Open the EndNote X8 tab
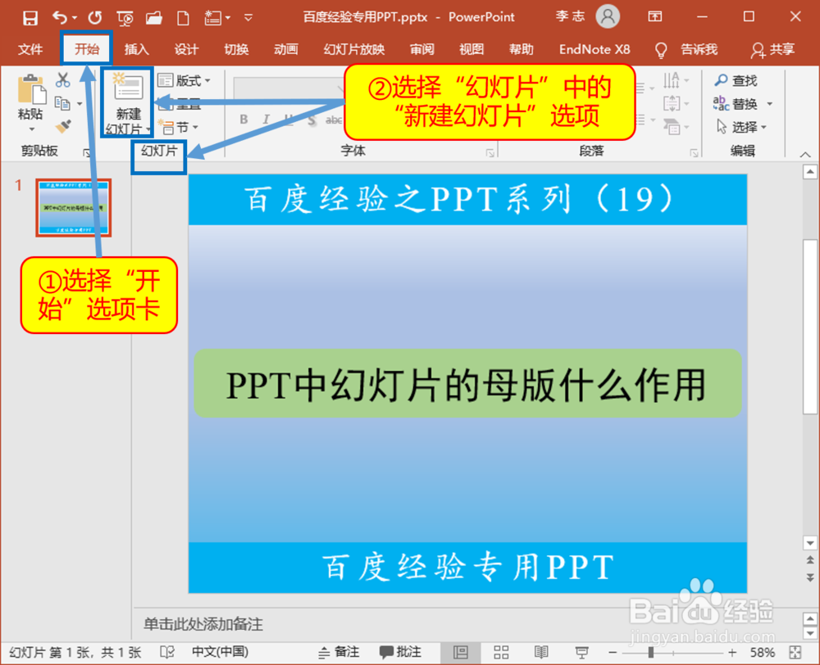Screen dimensions: 820x665 point(594,50)
